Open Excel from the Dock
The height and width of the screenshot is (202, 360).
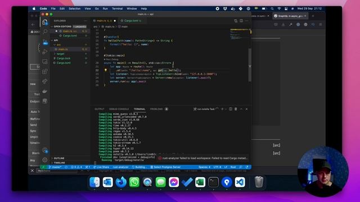pos(200,182)
